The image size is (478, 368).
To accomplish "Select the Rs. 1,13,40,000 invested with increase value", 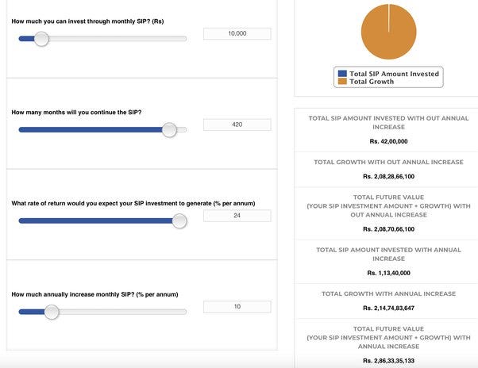I will (388, 273).
